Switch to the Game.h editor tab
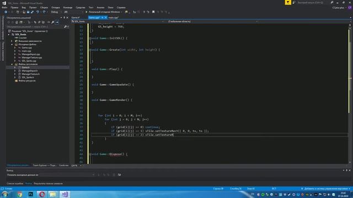The image size is (353, 198). (x=76, y=18)
